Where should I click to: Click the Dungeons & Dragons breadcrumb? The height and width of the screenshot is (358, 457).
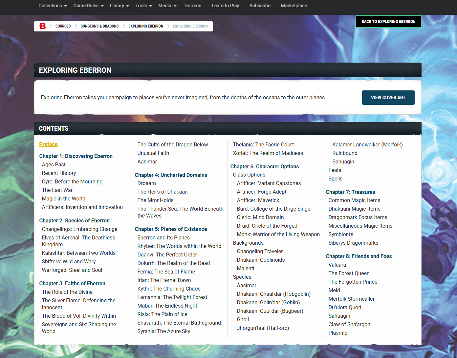(99, 26)
